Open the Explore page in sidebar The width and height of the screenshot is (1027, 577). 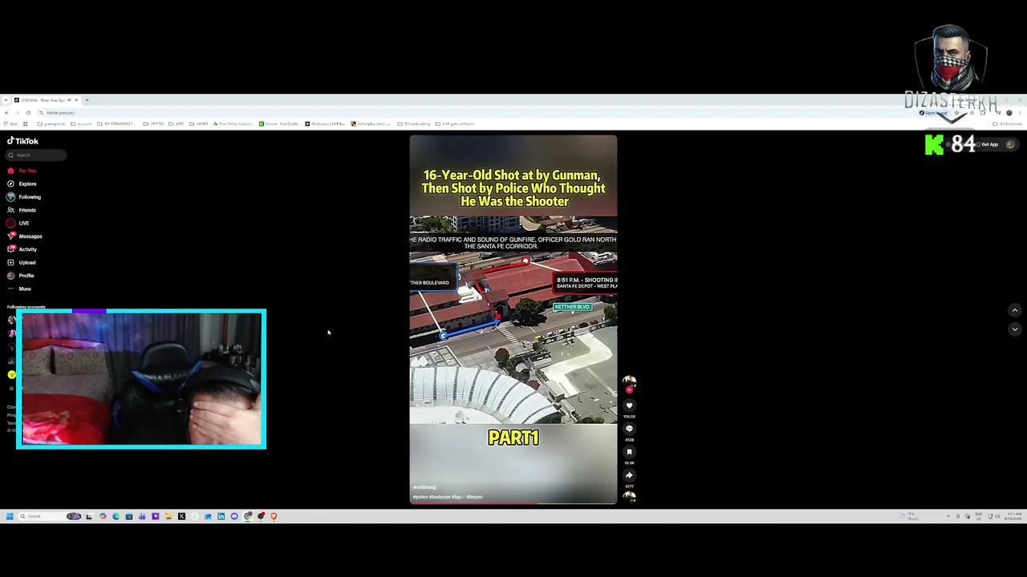coord(22,184)
